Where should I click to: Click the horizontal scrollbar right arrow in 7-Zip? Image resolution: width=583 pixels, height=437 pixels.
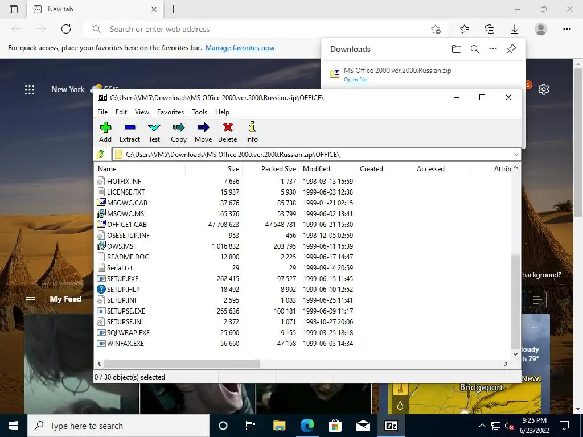pos(506,364)
